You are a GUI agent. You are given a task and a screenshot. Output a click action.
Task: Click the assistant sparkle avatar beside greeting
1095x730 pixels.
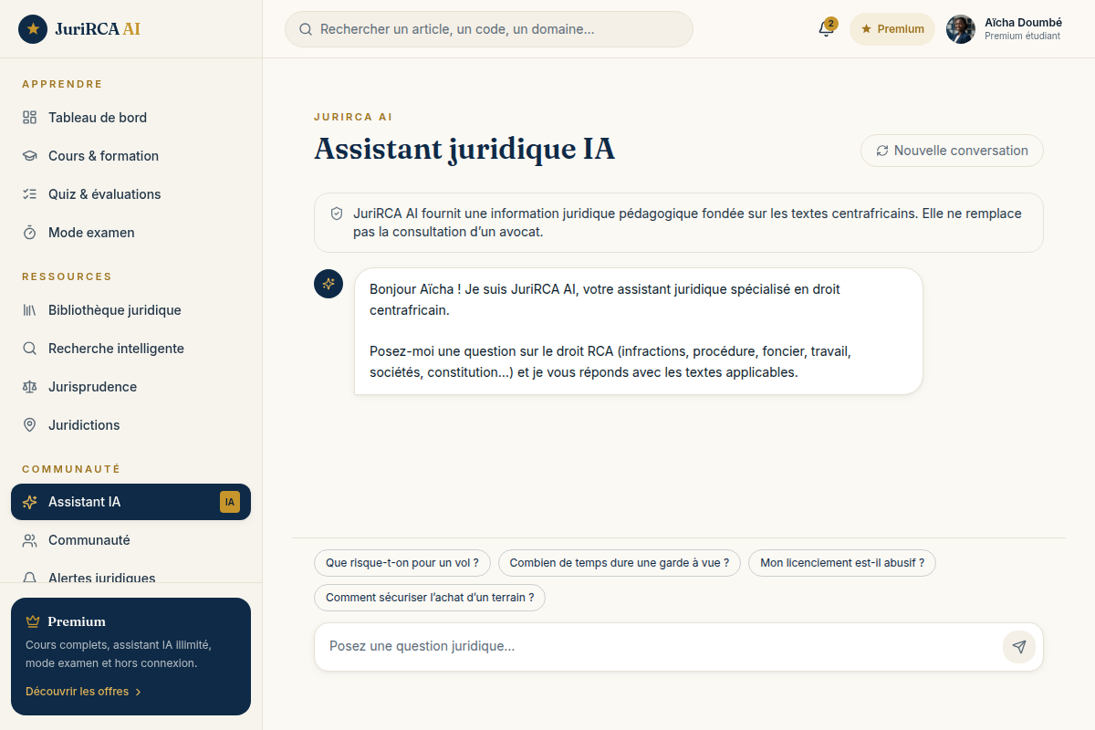click(x=328, y=283)
